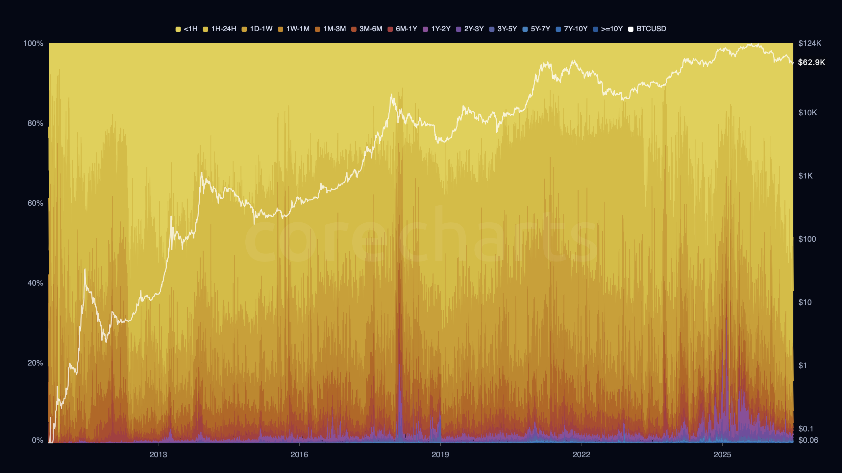Hide the 1Y-2Y series via legend label

click(441, 29)
